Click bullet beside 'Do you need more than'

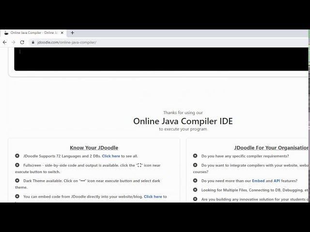195,180
